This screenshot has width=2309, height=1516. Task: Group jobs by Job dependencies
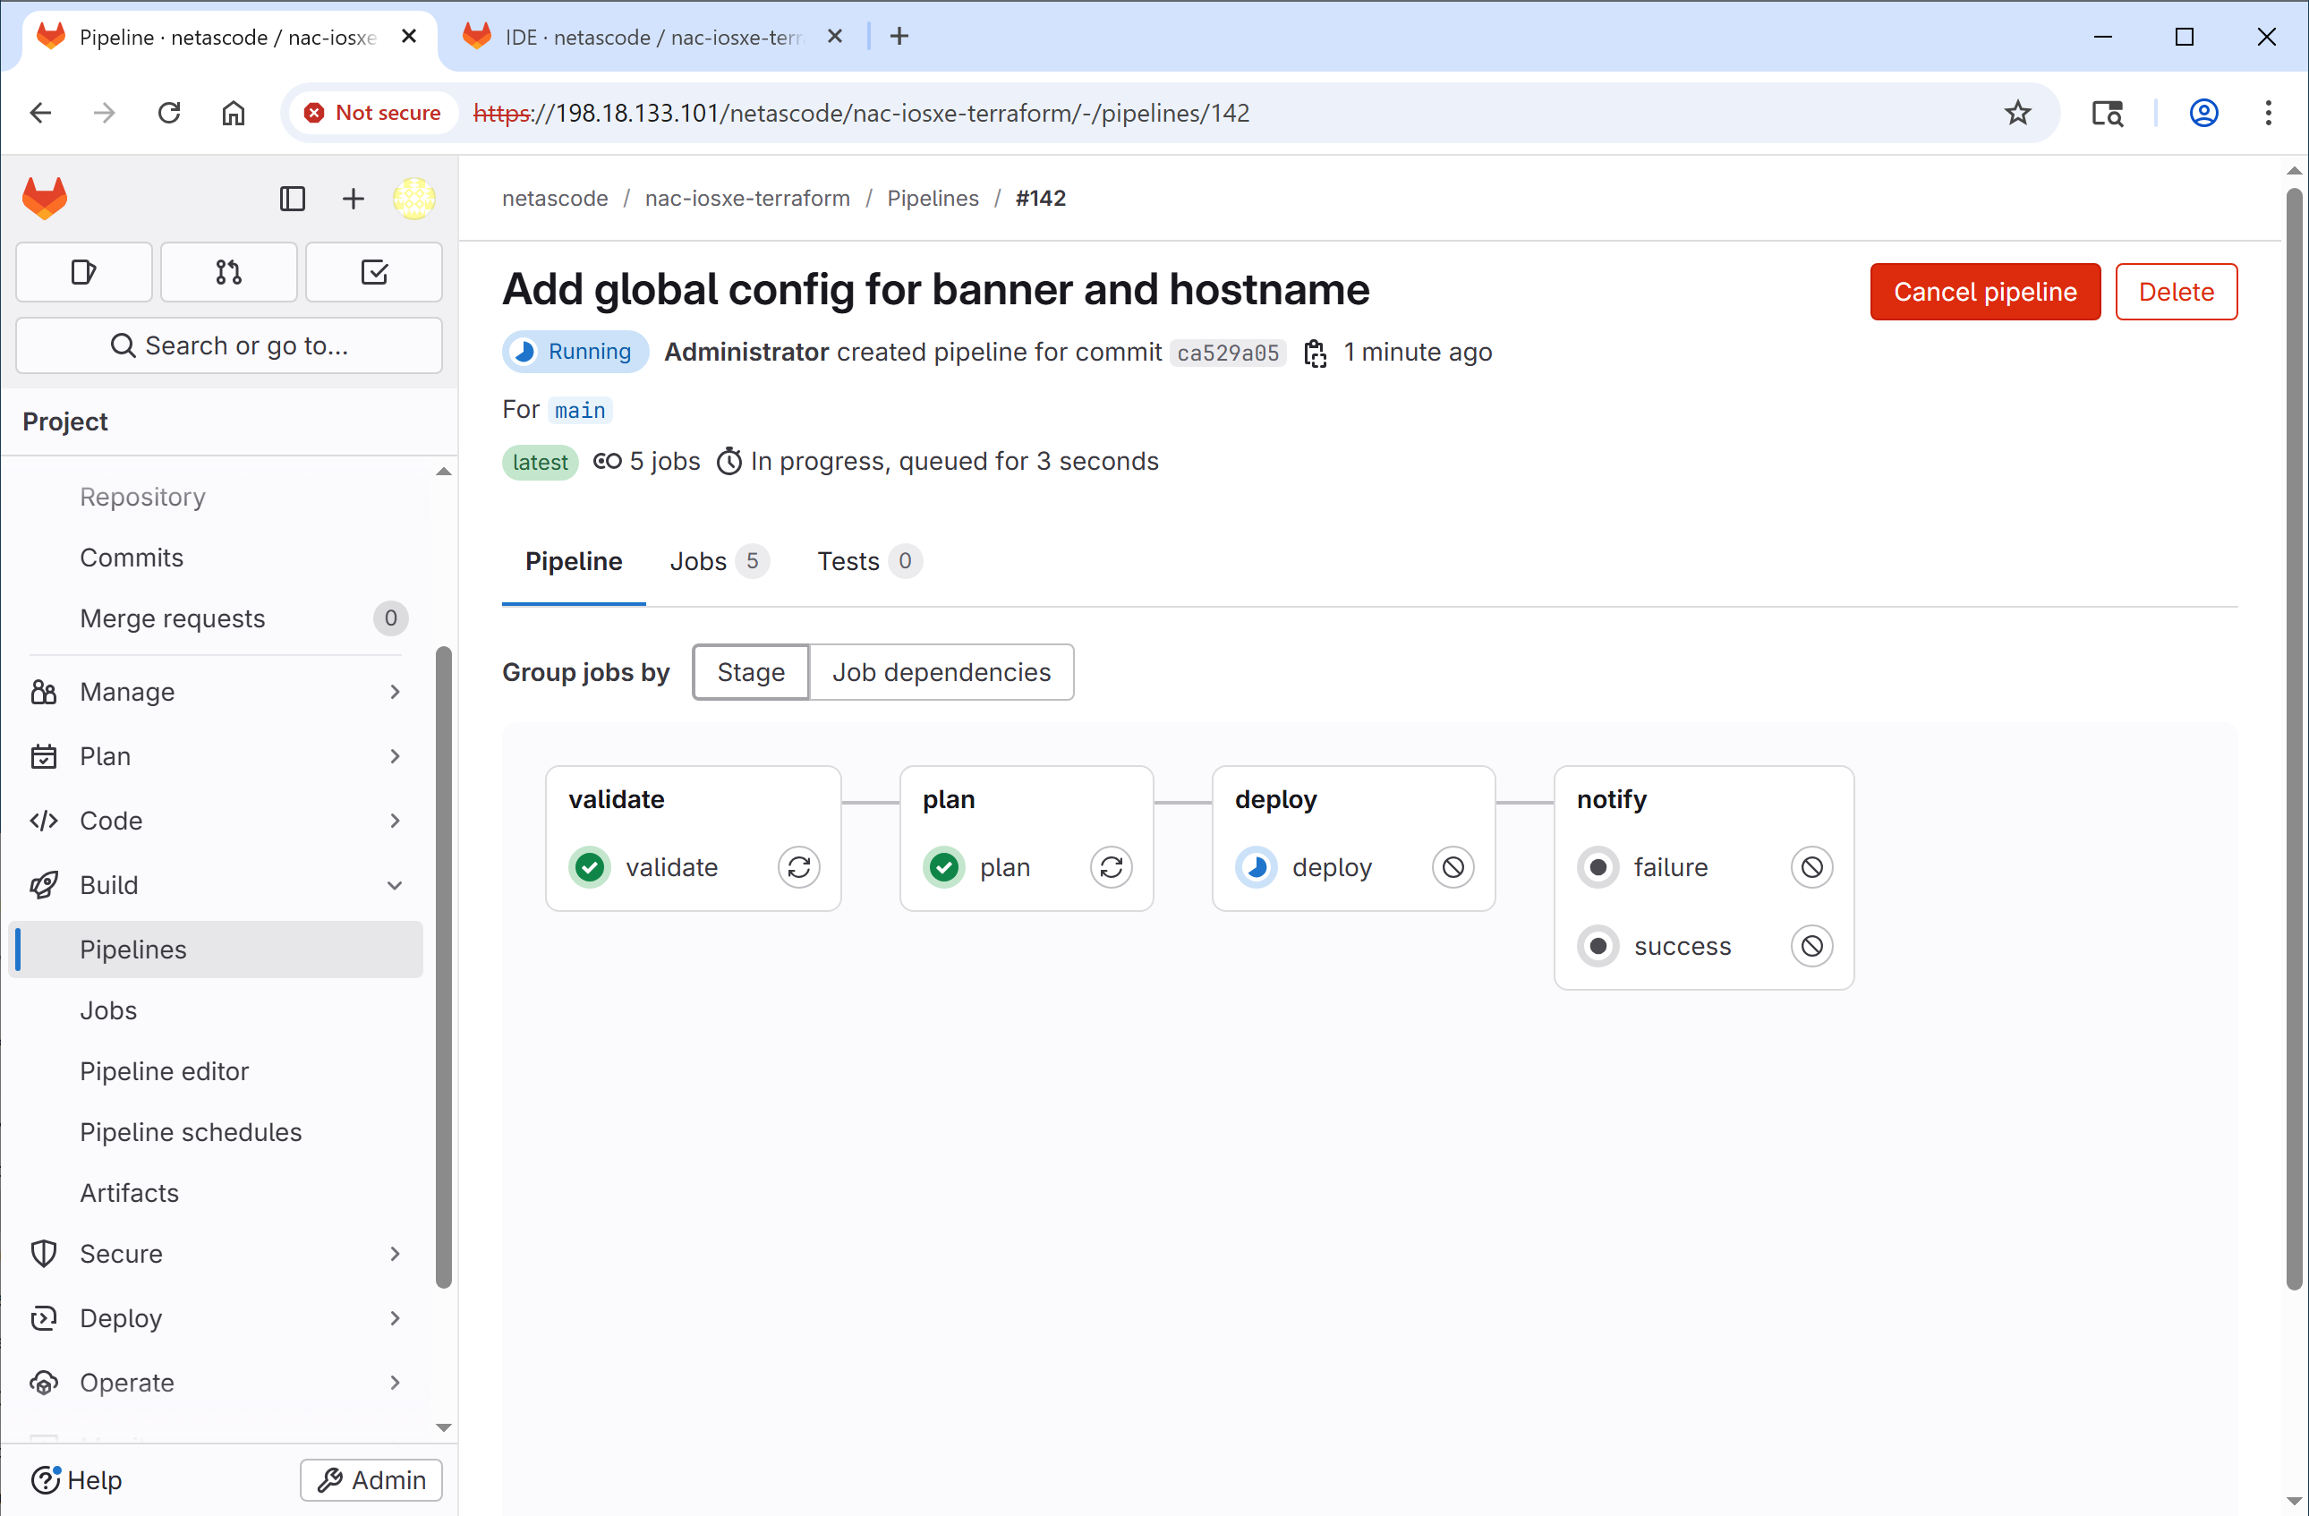(x=941, y=672)
